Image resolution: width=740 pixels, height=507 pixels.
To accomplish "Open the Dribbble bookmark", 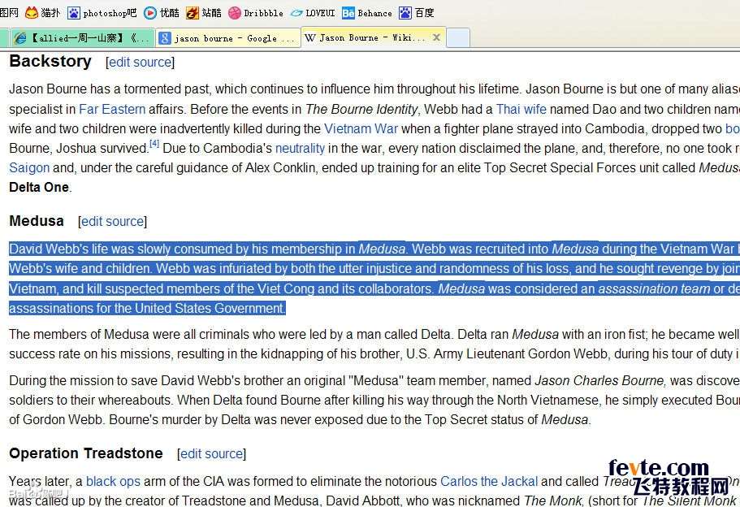I will pyautogui.click(x=256, y=13).
